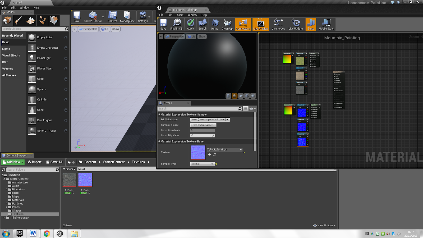Select the Landscape mode icon
423x238 pixels.
(x=31, y=20)
